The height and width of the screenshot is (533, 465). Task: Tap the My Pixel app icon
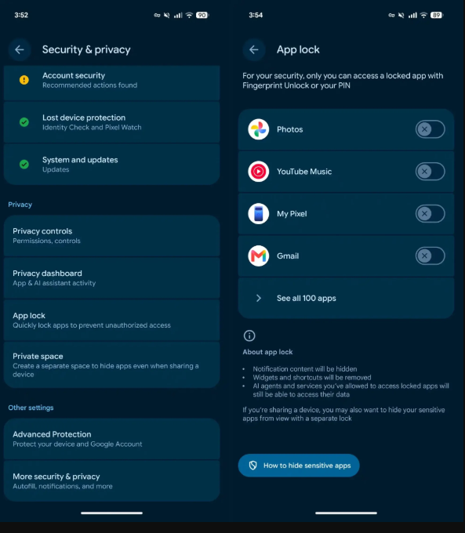(x=259, y=214)
